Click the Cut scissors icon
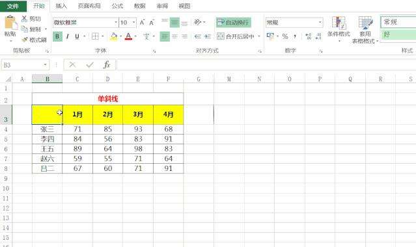This screenshot has width=416, height=247. [24, 19]
